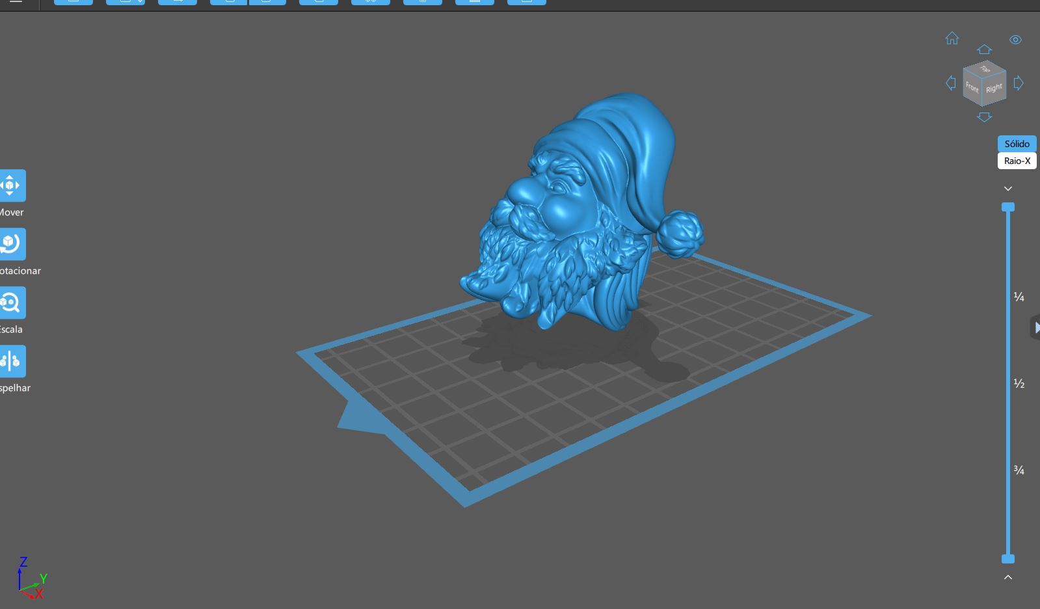
Task: Switch to Raio-X render mode
Action: coord(1017,161)
